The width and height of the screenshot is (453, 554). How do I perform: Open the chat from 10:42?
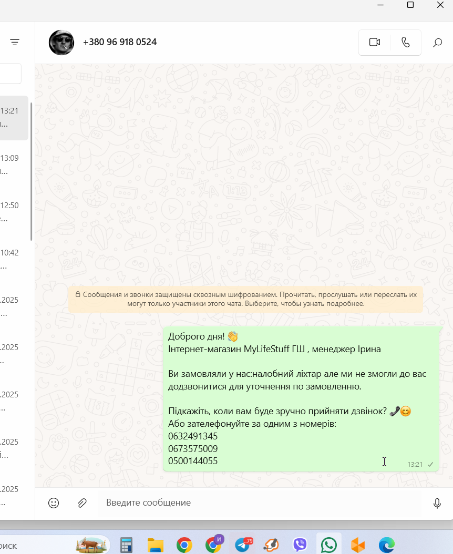coord(14,260)
